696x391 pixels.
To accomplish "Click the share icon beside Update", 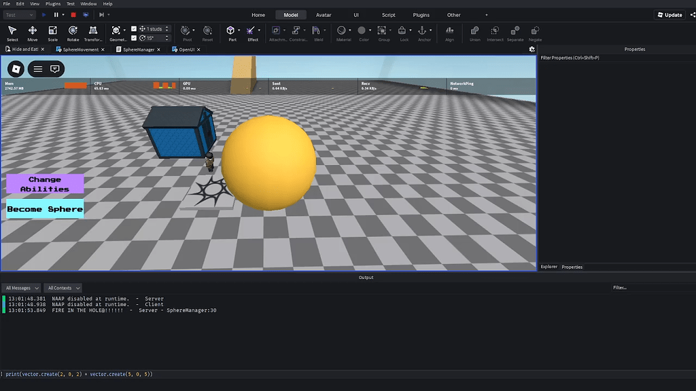I will (x=693, y=15).
